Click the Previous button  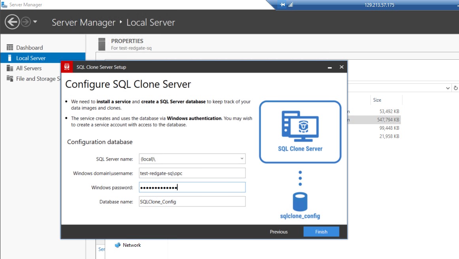(x=279, y=231)
